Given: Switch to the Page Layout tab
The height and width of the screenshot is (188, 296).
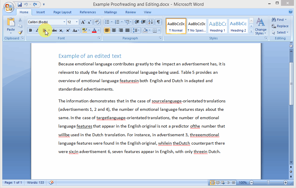Looking at the screenshot, I should 62,12.
